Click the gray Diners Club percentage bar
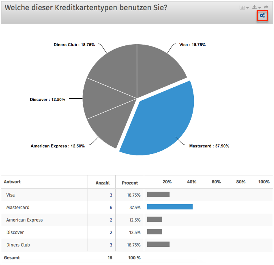Screen dimensions: 274x265 click(x=158, y=244)
